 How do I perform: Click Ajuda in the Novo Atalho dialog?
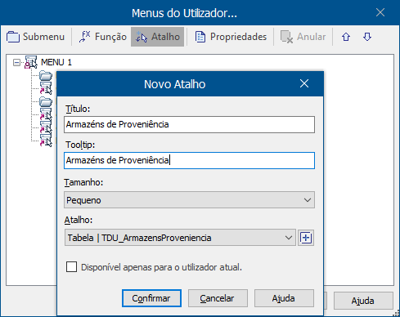coord(284,298)
